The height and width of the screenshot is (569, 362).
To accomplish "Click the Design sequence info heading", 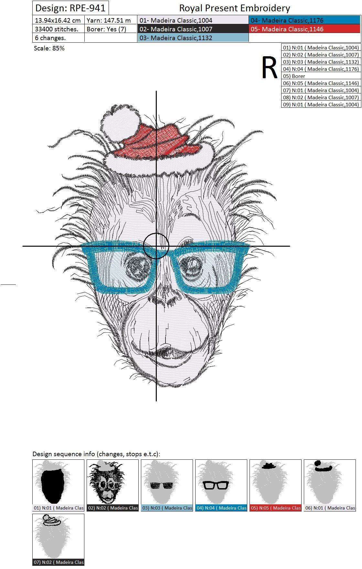I will (x=96, y=454).
